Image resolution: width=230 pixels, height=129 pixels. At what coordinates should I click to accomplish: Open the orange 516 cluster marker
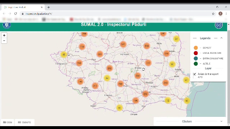coord(147,46)
